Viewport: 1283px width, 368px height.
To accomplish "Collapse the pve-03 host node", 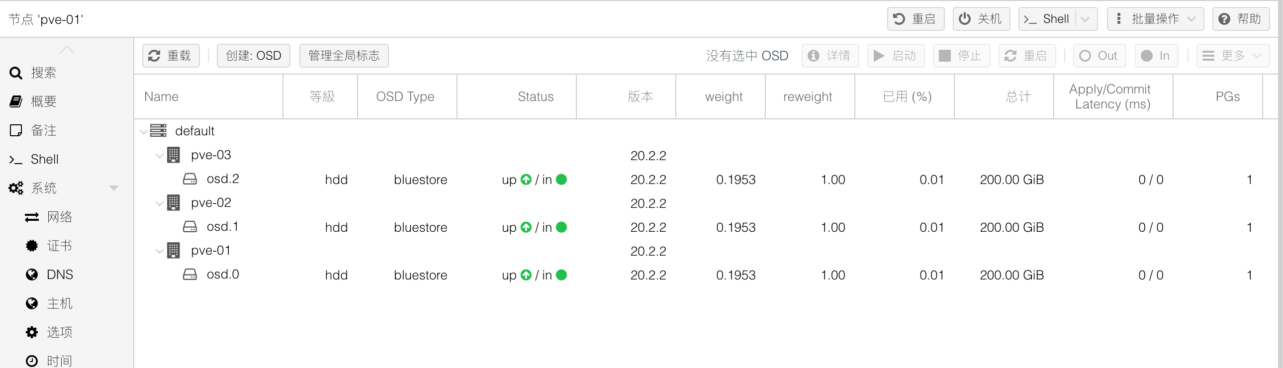I will tap(159, 155).
